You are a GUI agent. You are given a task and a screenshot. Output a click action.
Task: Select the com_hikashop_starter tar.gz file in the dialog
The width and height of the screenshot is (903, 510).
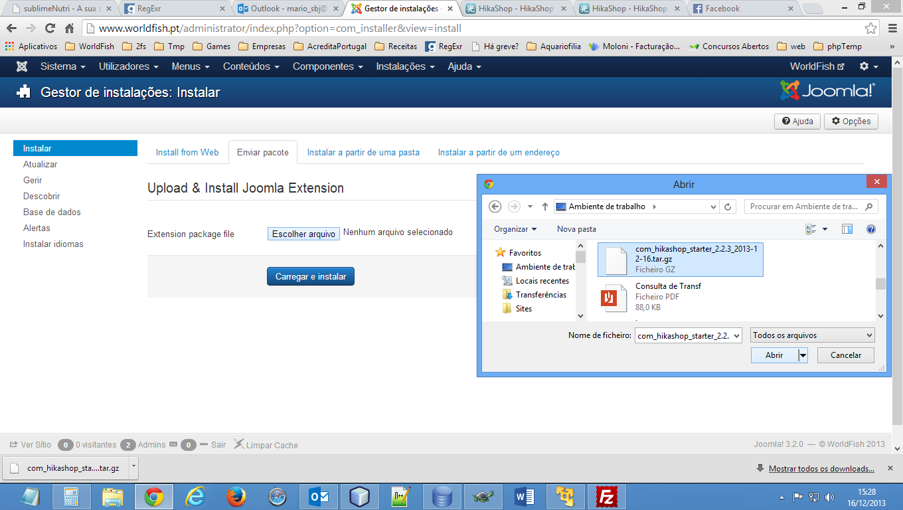681,259
